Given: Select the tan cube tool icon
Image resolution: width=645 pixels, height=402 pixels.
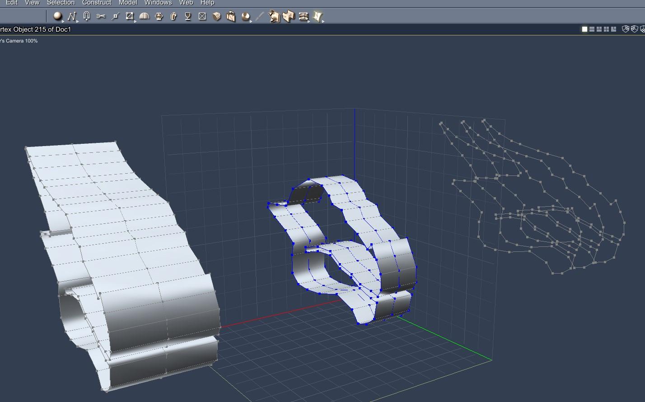Looking at the screenshot, I should click(x=216, y=16).
